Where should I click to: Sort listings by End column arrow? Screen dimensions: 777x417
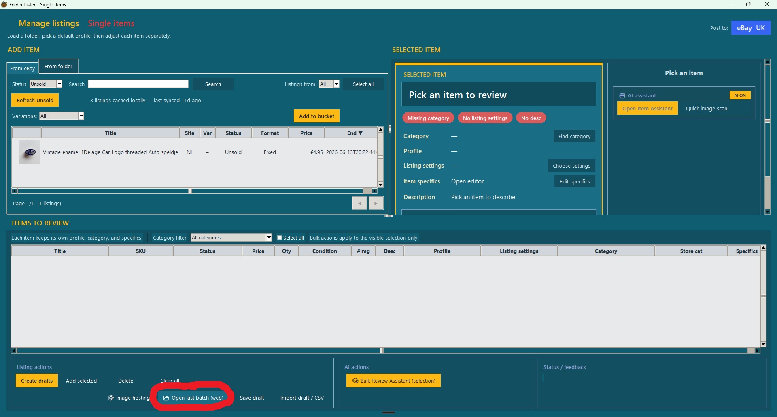click(361, 133)
